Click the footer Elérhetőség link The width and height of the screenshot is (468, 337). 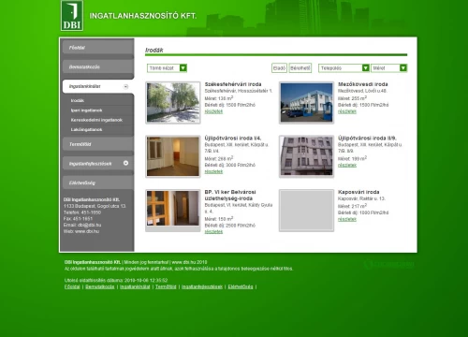click(x=241, y=286)
